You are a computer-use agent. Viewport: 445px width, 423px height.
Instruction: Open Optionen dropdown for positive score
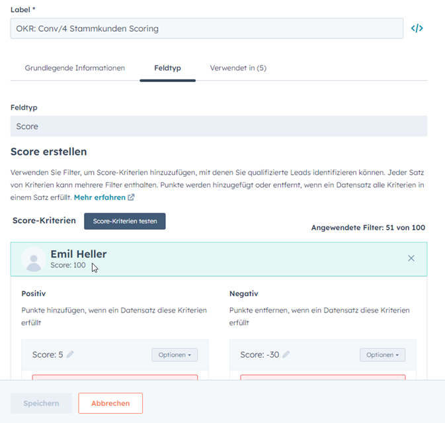click(x=175, y=355)
